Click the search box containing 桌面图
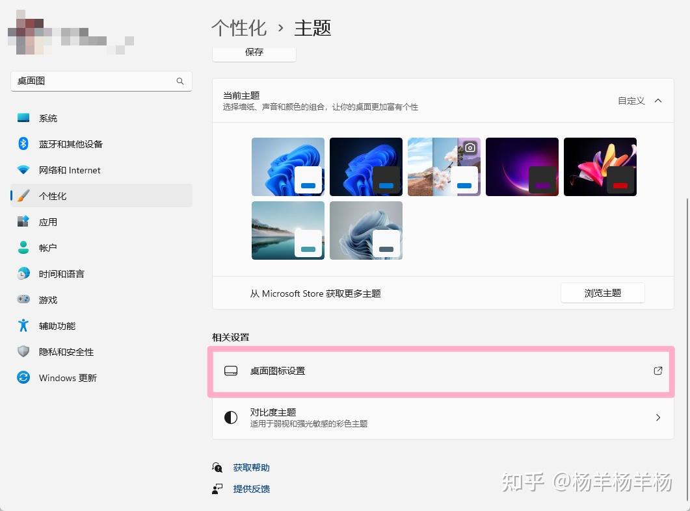The width and height of the screenshot is (690, 511). click(x=101, y=81)
